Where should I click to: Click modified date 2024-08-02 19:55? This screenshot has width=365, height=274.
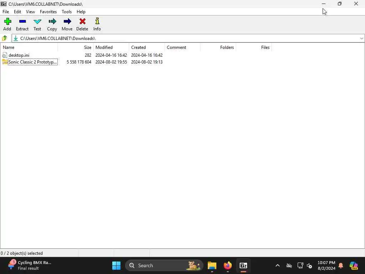tap(111, 62)
